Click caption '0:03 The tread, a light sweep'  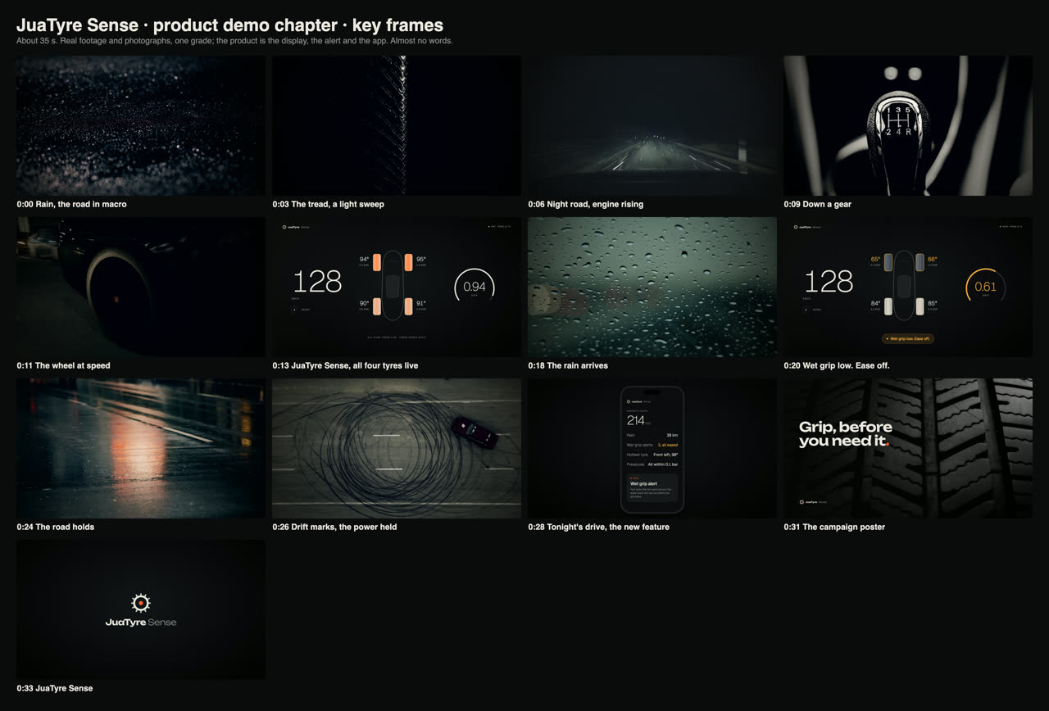point(329,204)
